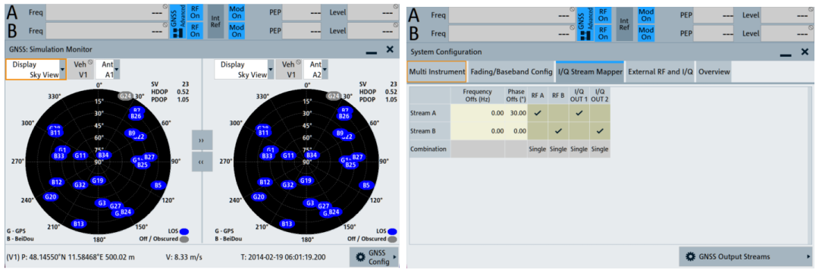Viewport: 819px width, 273px height.
Task: Select satellite B12 in the A1 sky view
Action: tap(56, 182)
